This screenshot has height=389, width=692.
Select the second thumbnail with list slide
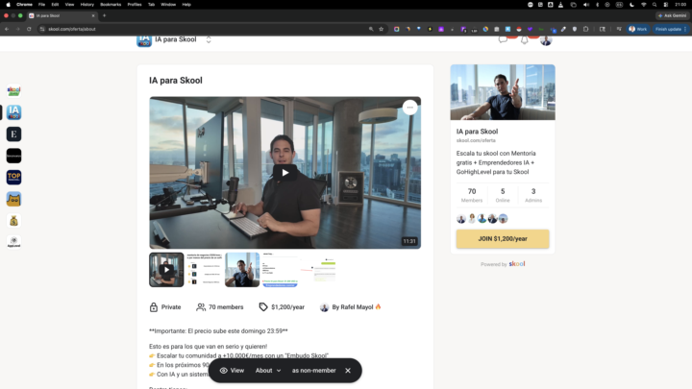(x=205, y=270)
